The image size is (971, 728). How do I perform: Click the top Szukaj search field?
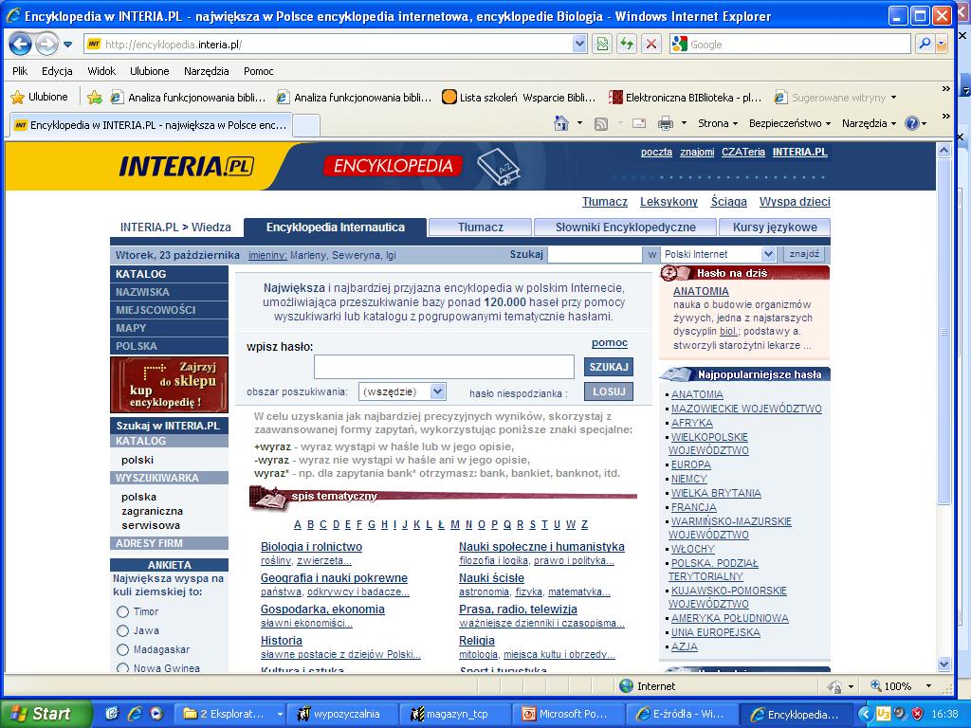click(595, 254)
